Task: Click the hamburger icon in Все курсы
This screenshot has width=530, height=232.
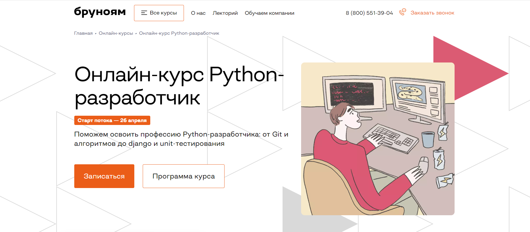Action: pyautogui.click(x=144, y=13)
